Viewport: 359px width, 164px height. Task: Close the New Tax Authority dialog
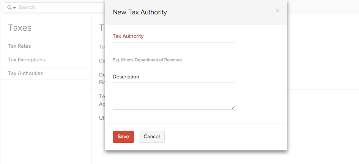pyautogui.click(x=277, y=11)
